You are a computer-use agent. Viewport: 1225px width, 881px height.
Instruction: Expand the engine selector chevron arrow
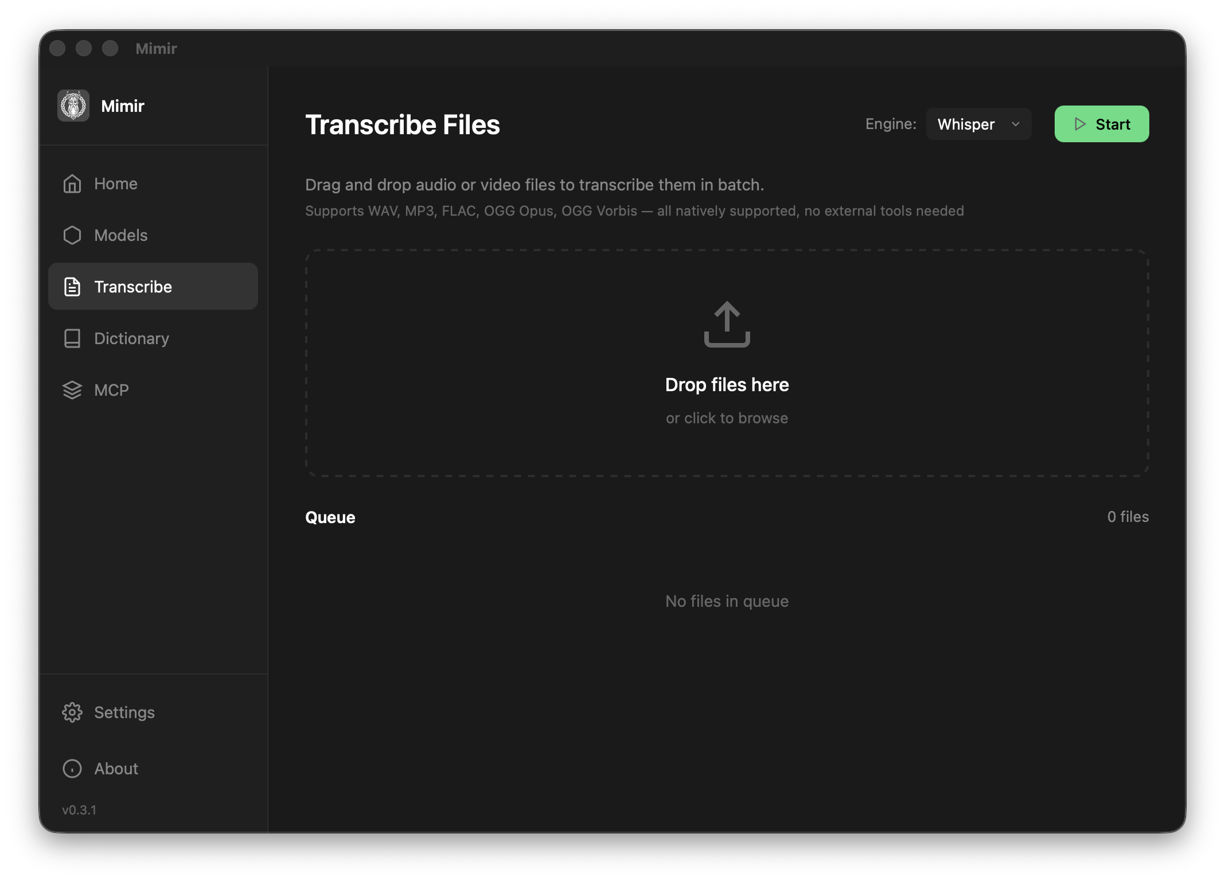(x=1016, y=124)
